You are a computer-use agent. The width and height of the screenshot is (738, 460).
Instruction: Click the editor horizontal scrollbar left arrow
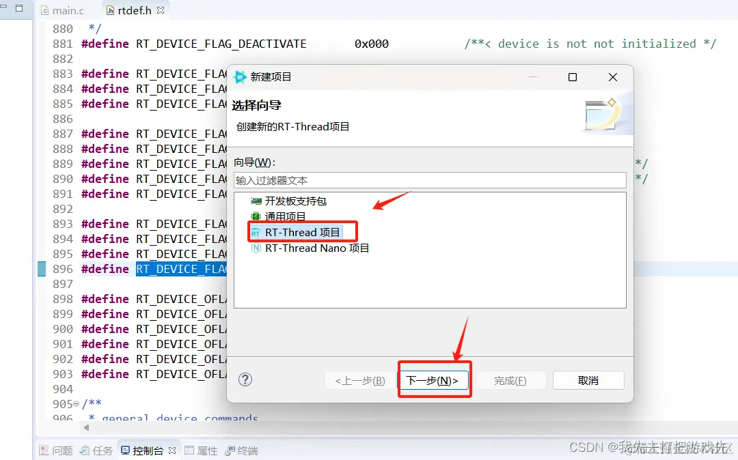pyautogui.click(x=86, y=427)
